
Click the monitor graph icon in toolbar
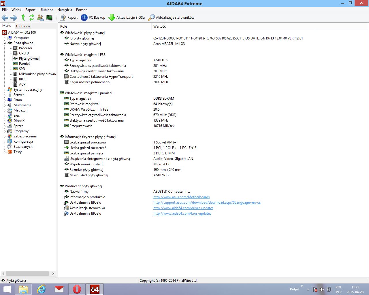(49, 18)
